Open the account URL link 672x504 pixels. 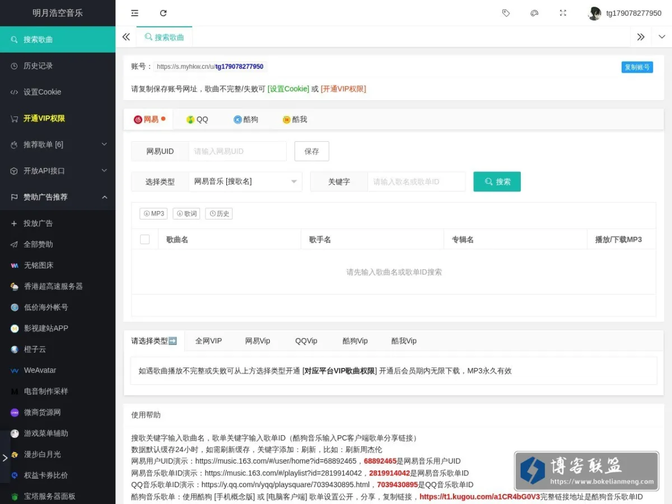pyautogui.click(x=210, y=67)
